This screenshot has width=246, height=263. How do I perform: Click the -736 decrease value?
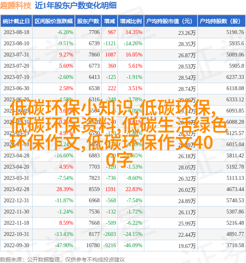pyautogui.click(x=111, y=178)
